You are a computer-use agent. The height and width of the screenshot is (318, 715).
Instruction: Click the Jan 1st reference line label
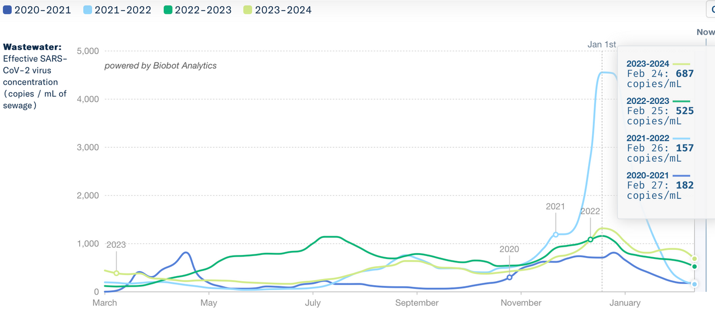tap(602, 45)
